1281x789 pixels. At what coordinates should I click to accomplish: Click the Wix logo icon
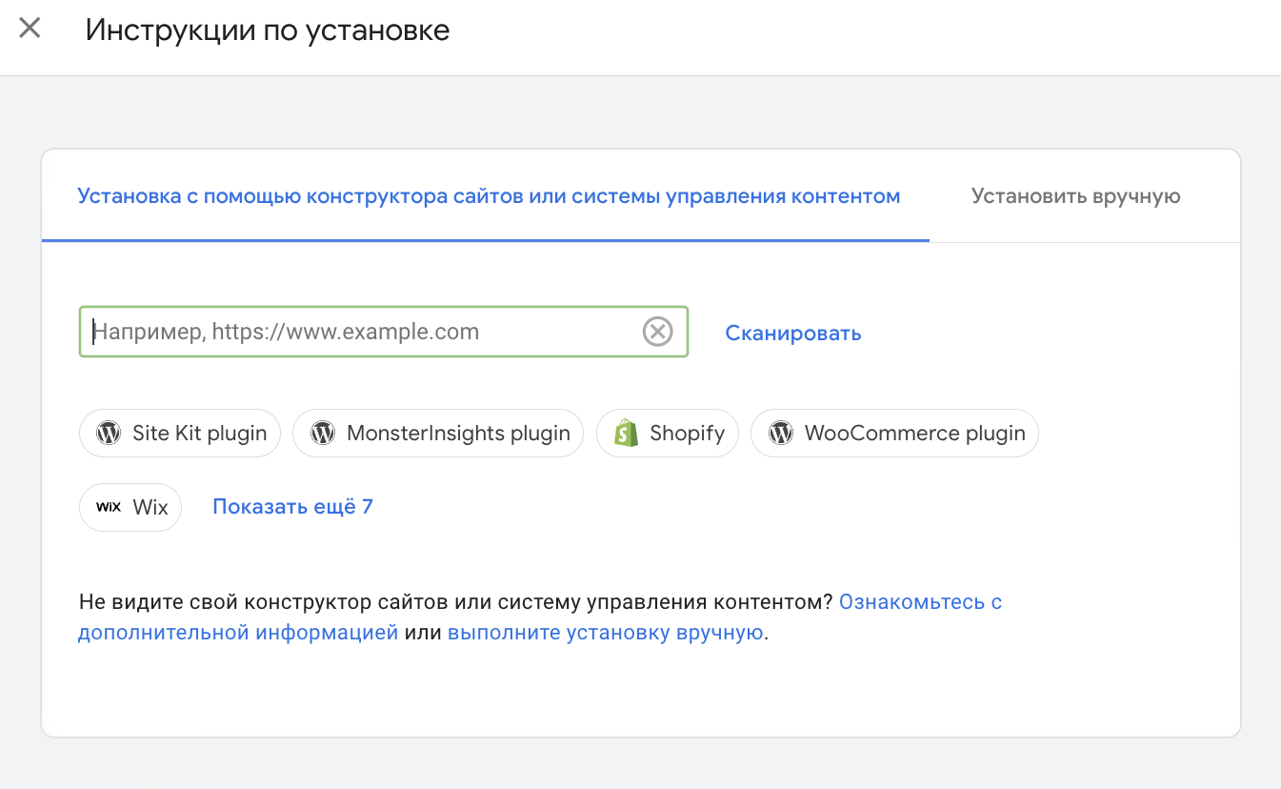pos(109,507)
